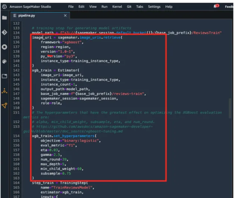Click the notifications bell icon
The image size is (235, 198).
click(216, 6)
